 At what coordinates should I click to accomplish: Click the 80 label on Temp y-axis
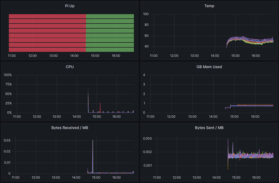click(x=146, y=25)
